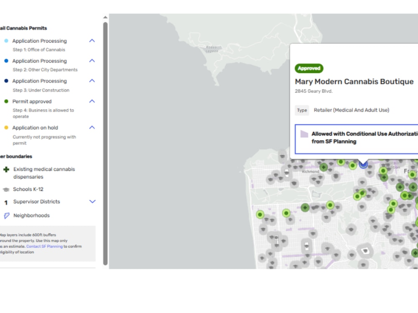
Task: Click the dark blue Under Construction status dot
Action: pyautogui.click(x=7, y=81)
